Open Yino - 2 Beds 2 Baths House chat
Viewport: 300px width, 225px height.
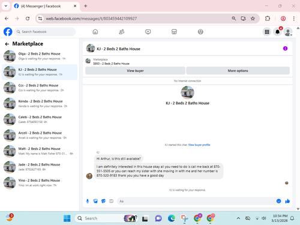[40, 182]
